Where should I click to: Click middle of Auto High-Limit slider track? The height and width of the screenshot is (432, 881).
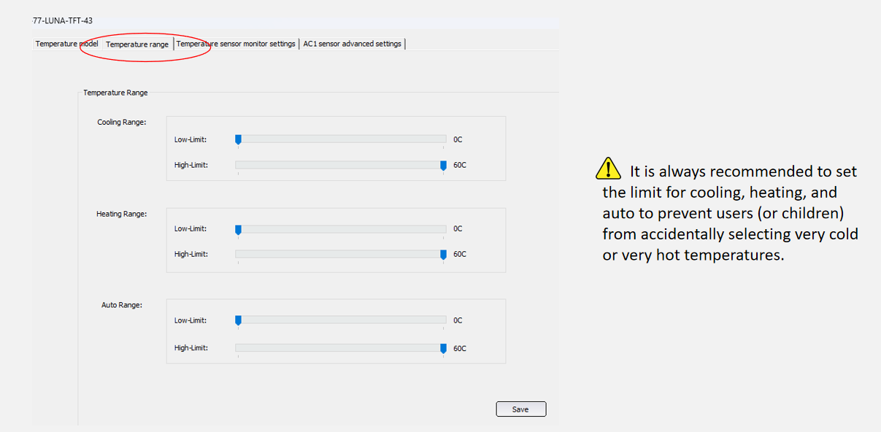(x=341, y=348)
